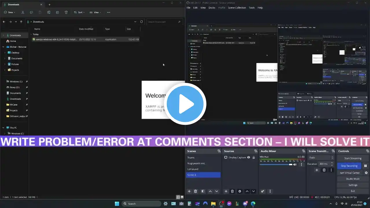Viewport: 370px width, 208px height.
Task: Pause the OBS recording
Action: click(x=365, y=166)
